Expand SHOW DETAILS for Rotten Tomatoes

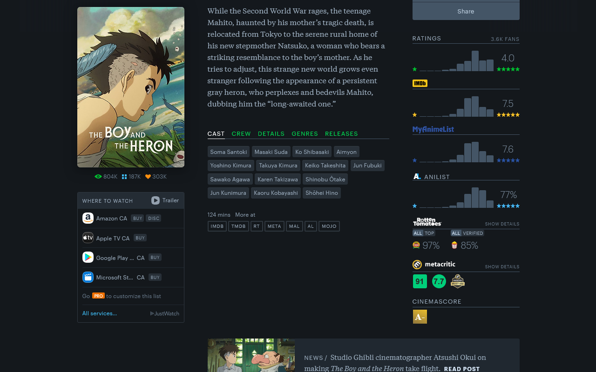[x=502, y=224]
